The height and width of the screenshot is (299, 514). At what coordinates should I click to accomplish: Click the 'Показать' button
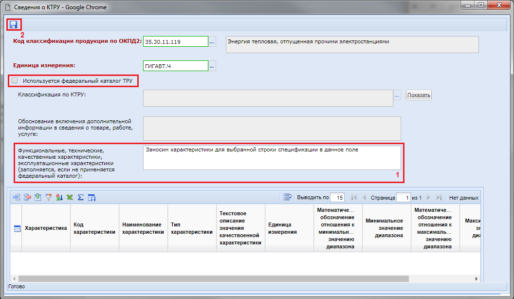click(419, 95)
